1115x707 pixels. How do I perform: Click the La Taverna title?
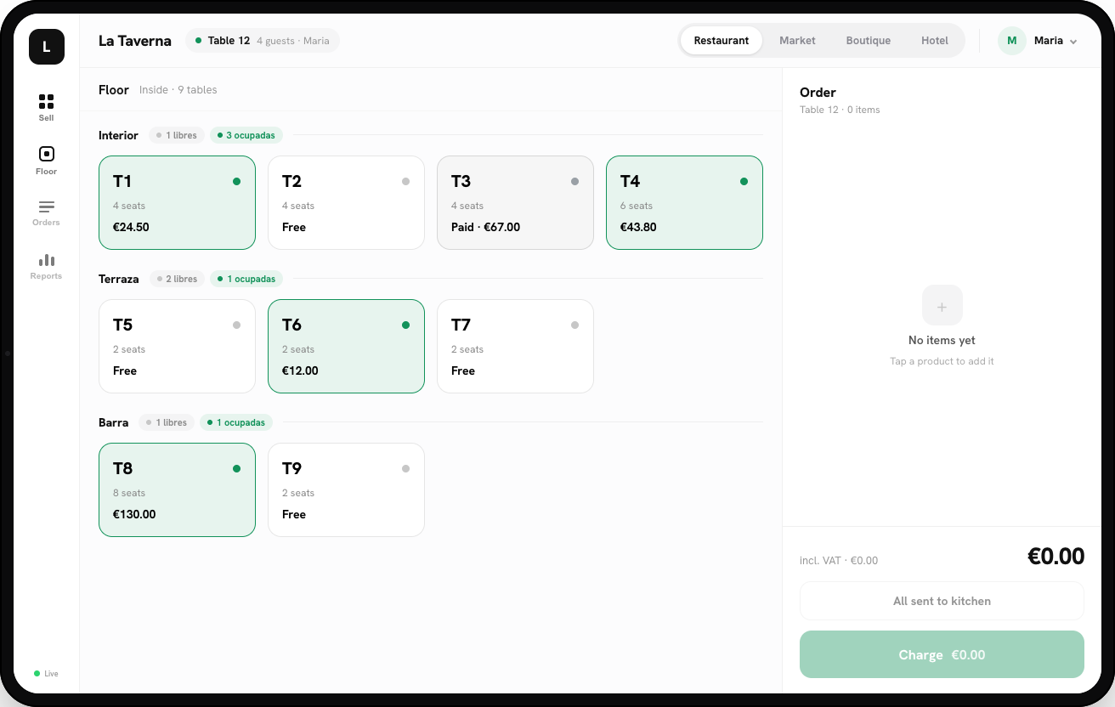[x=135, y=41]
